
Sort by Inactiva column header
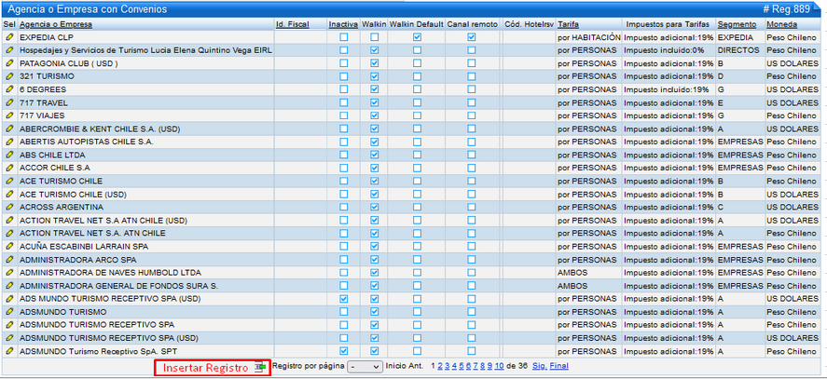(343, 24)
